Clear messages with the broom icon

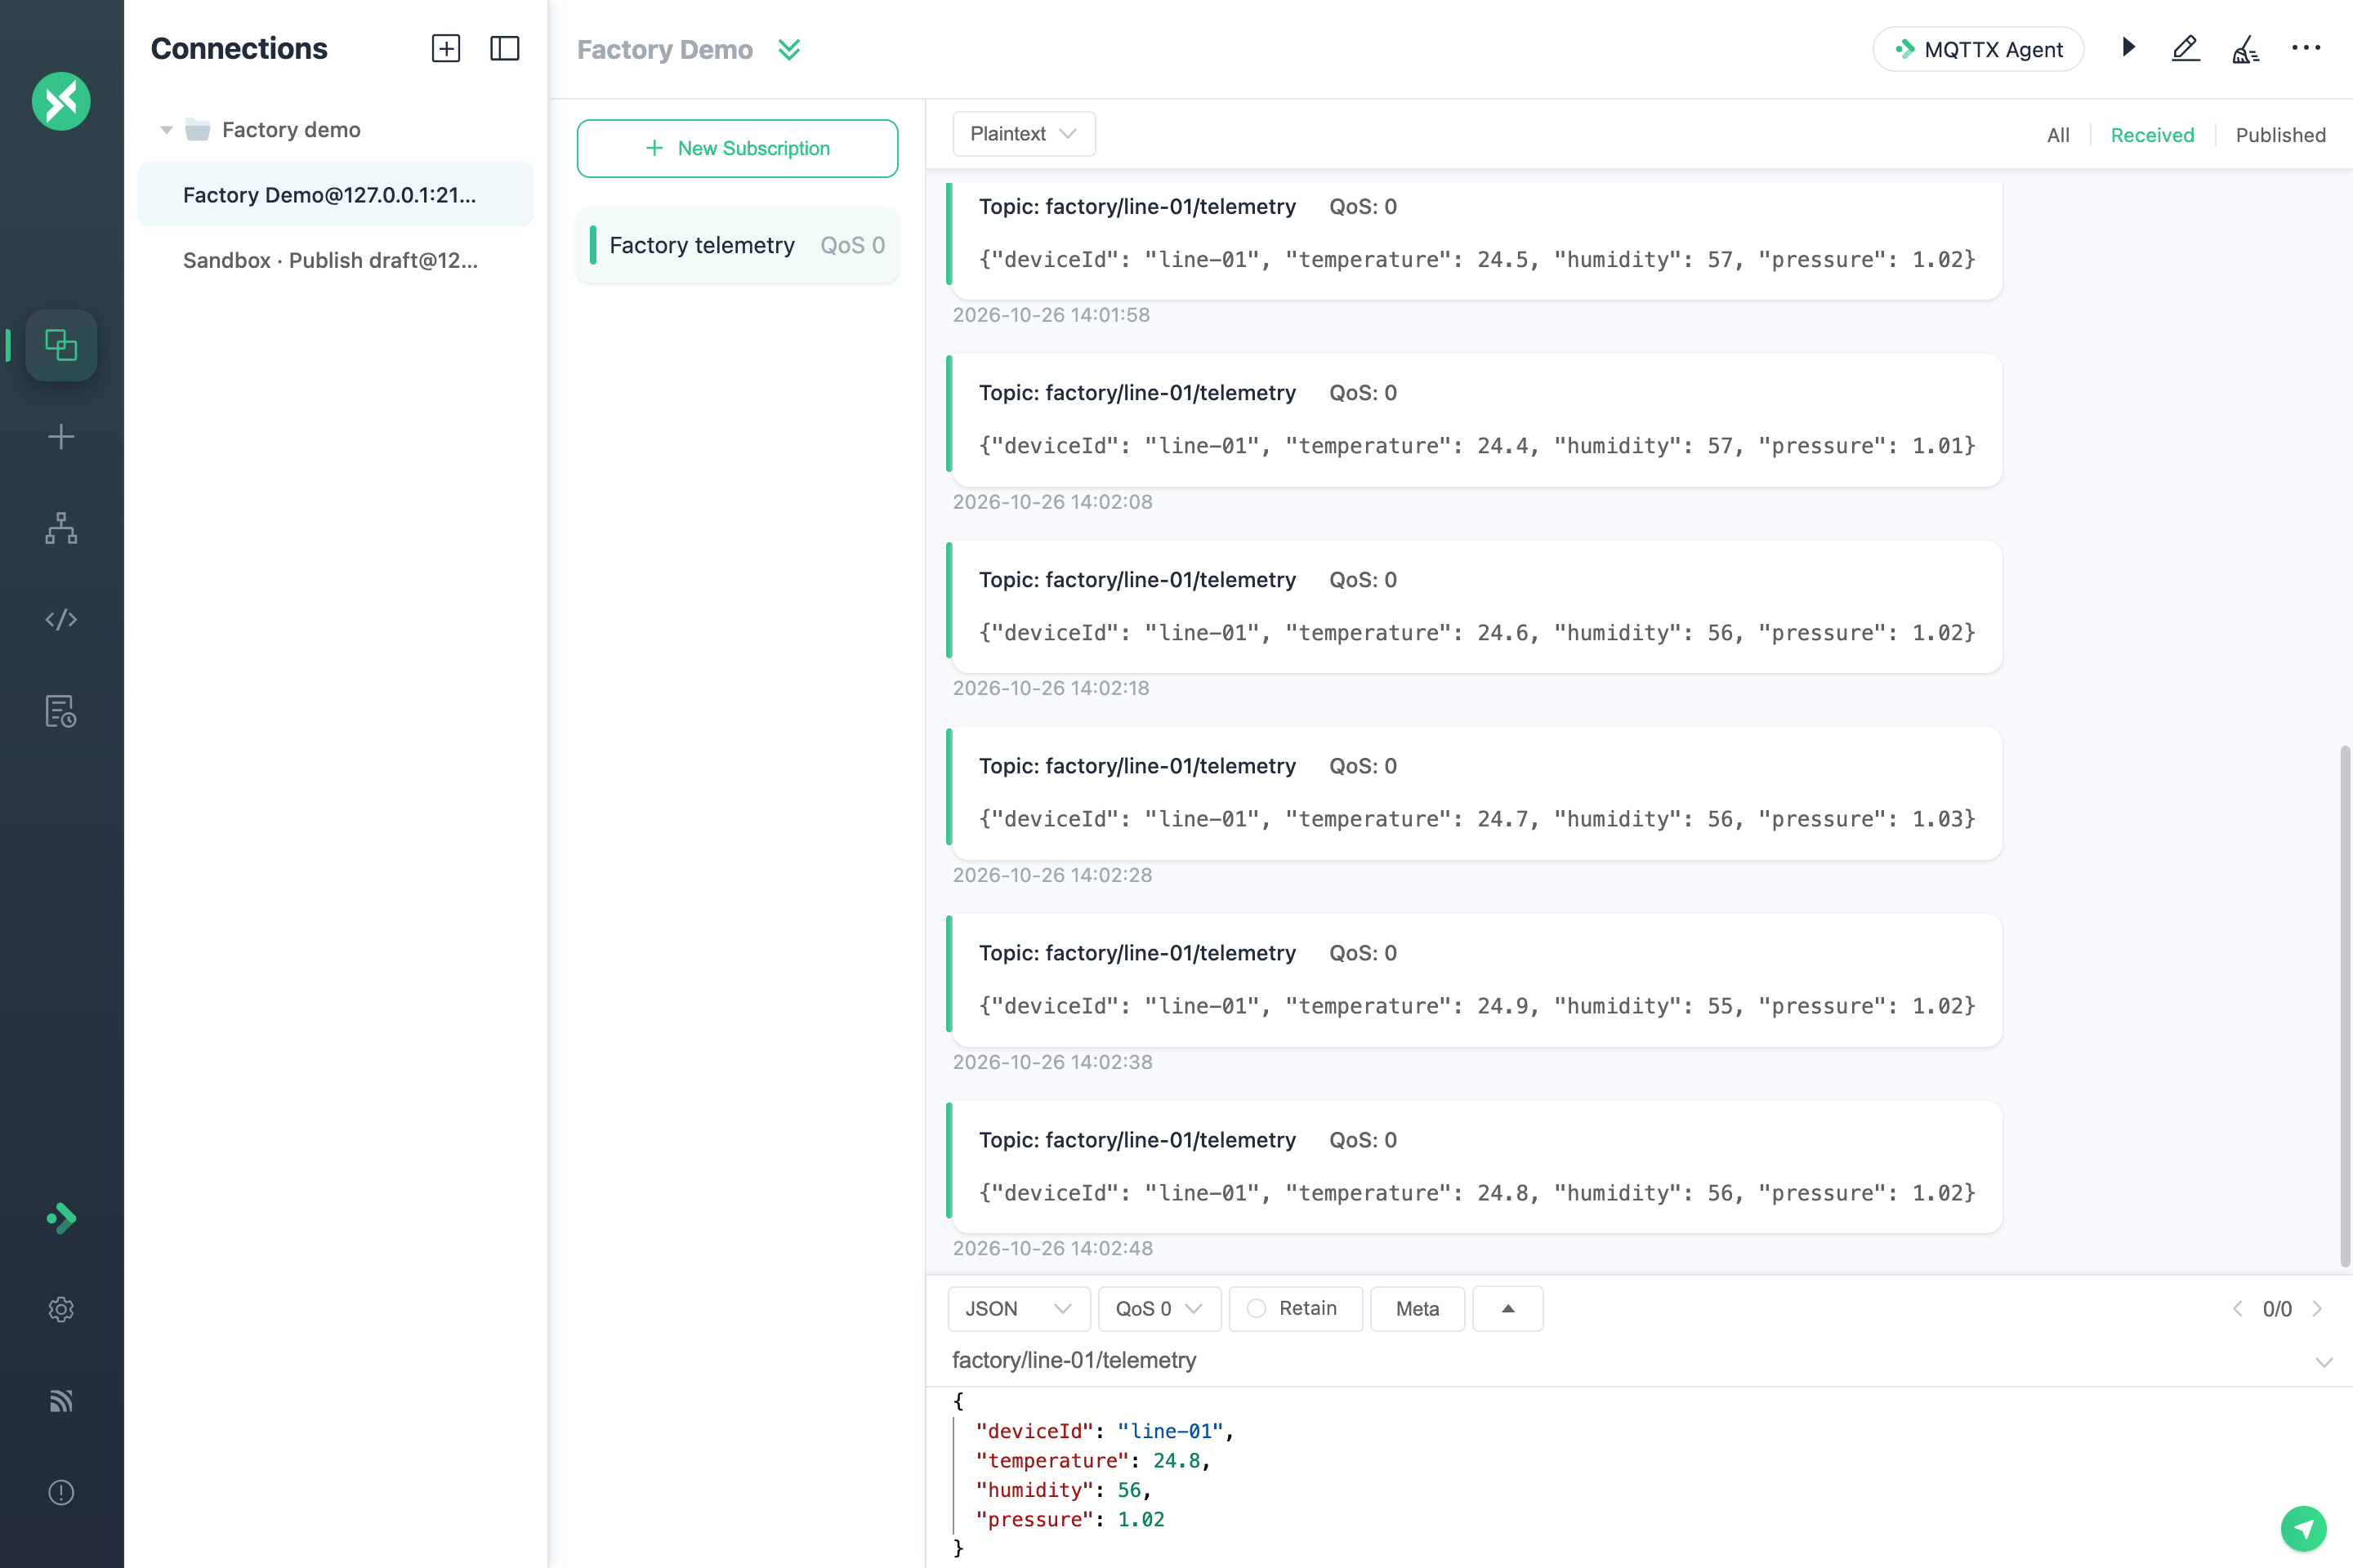2246,48
